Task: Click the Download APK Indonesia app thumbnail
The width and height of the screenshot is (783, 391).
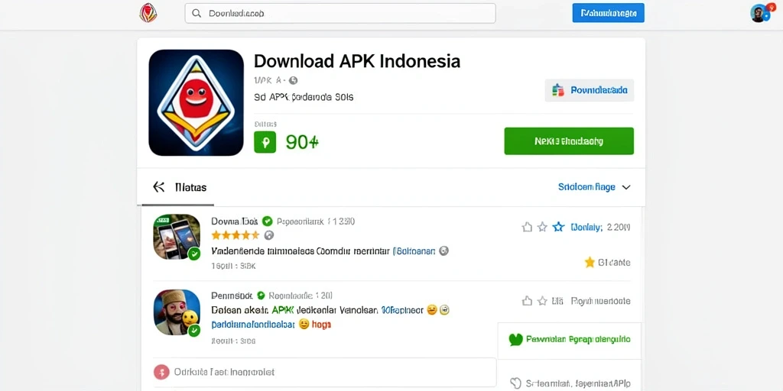Action: click(x=197, y=103)
